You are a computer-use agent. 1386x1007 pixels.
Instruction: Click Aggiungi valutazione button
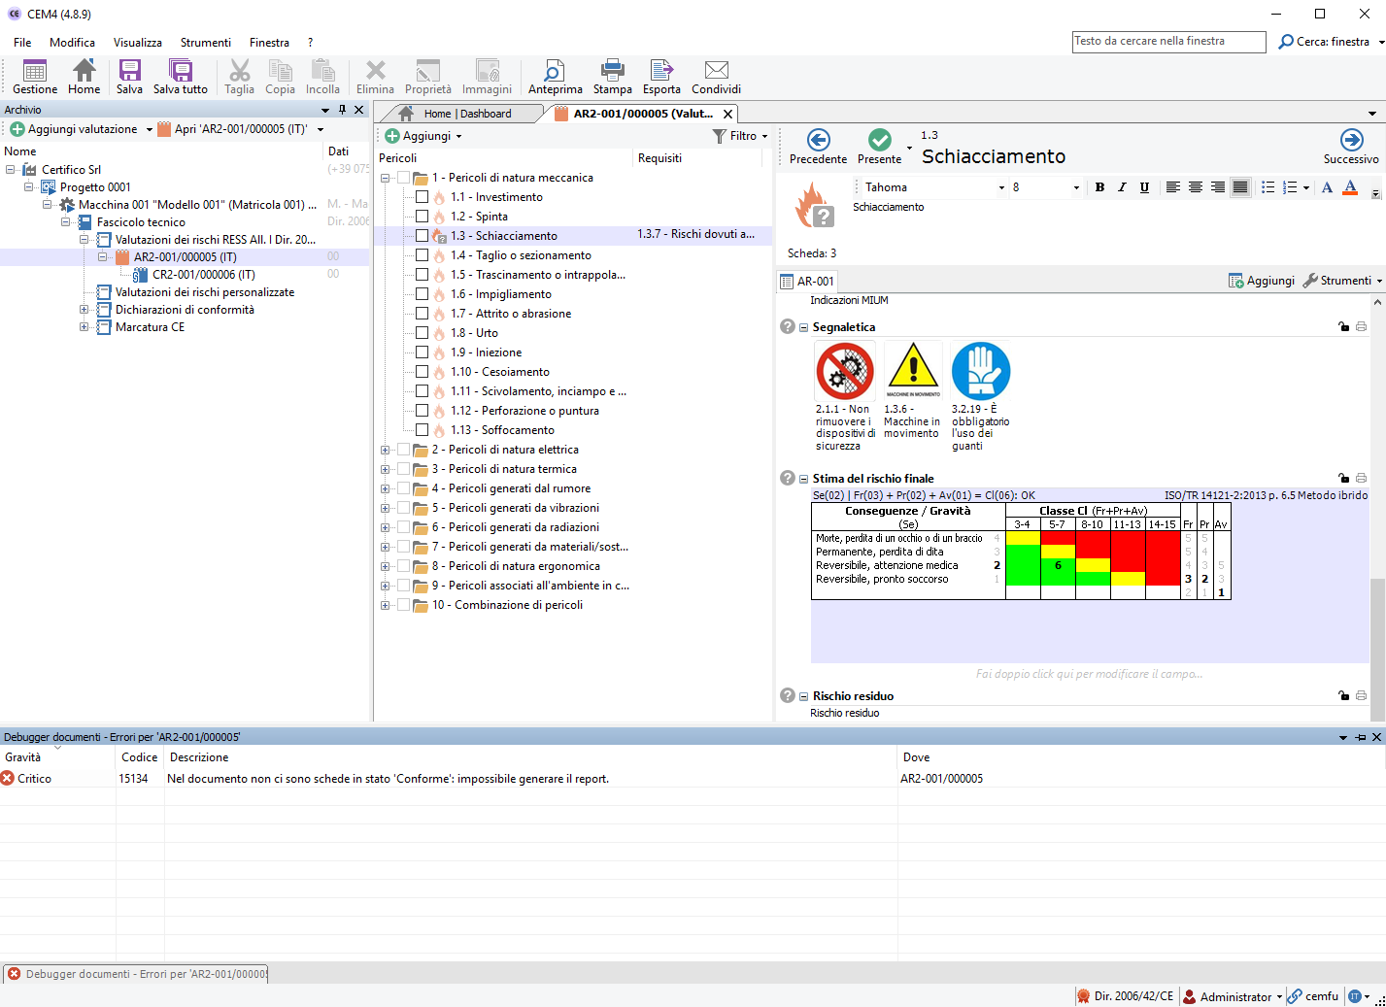pos(75,129)
